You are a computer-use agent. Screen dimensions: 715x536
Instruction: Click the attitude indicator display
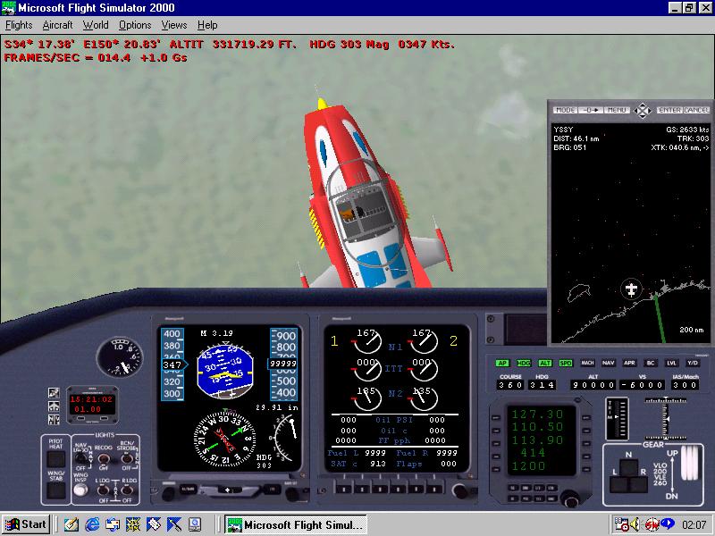pyautogui.click(x=225, y=373)
